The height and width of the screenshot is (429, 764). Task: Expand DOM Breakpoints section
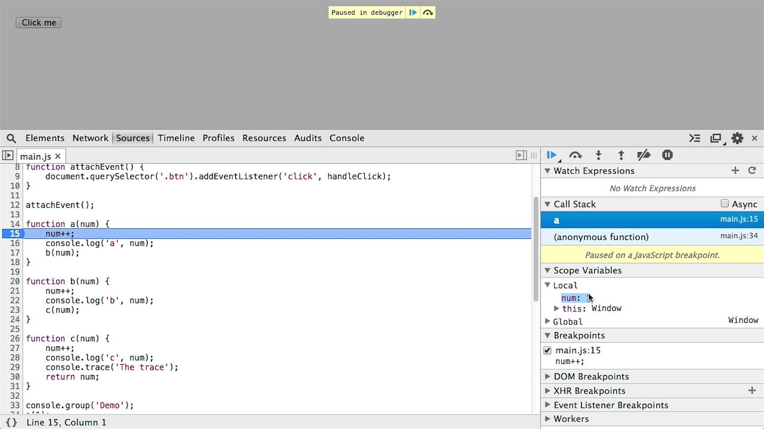pyautogui.click(x=547, y=377)
